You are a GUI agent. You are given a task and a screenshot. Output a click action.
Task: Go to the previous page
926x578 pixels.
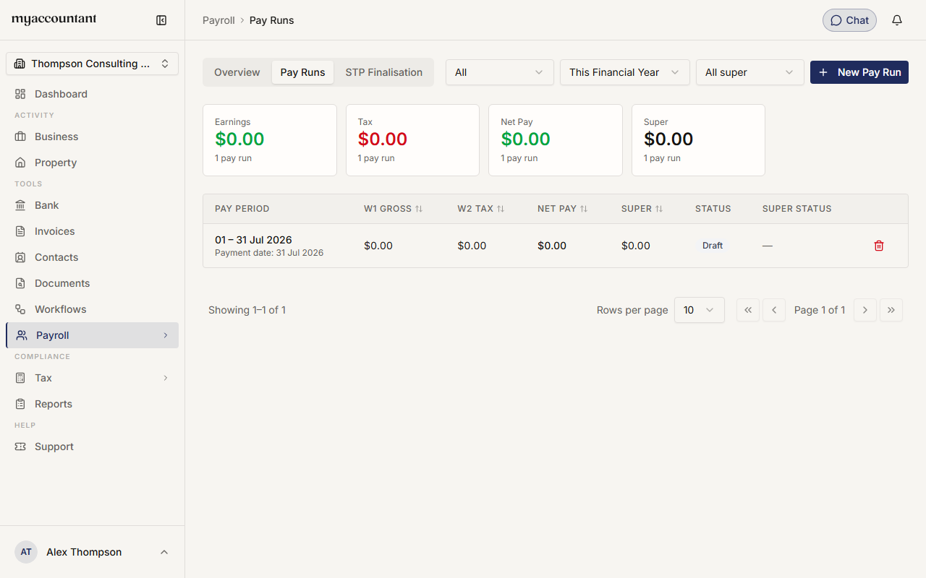tap(774, 310)
